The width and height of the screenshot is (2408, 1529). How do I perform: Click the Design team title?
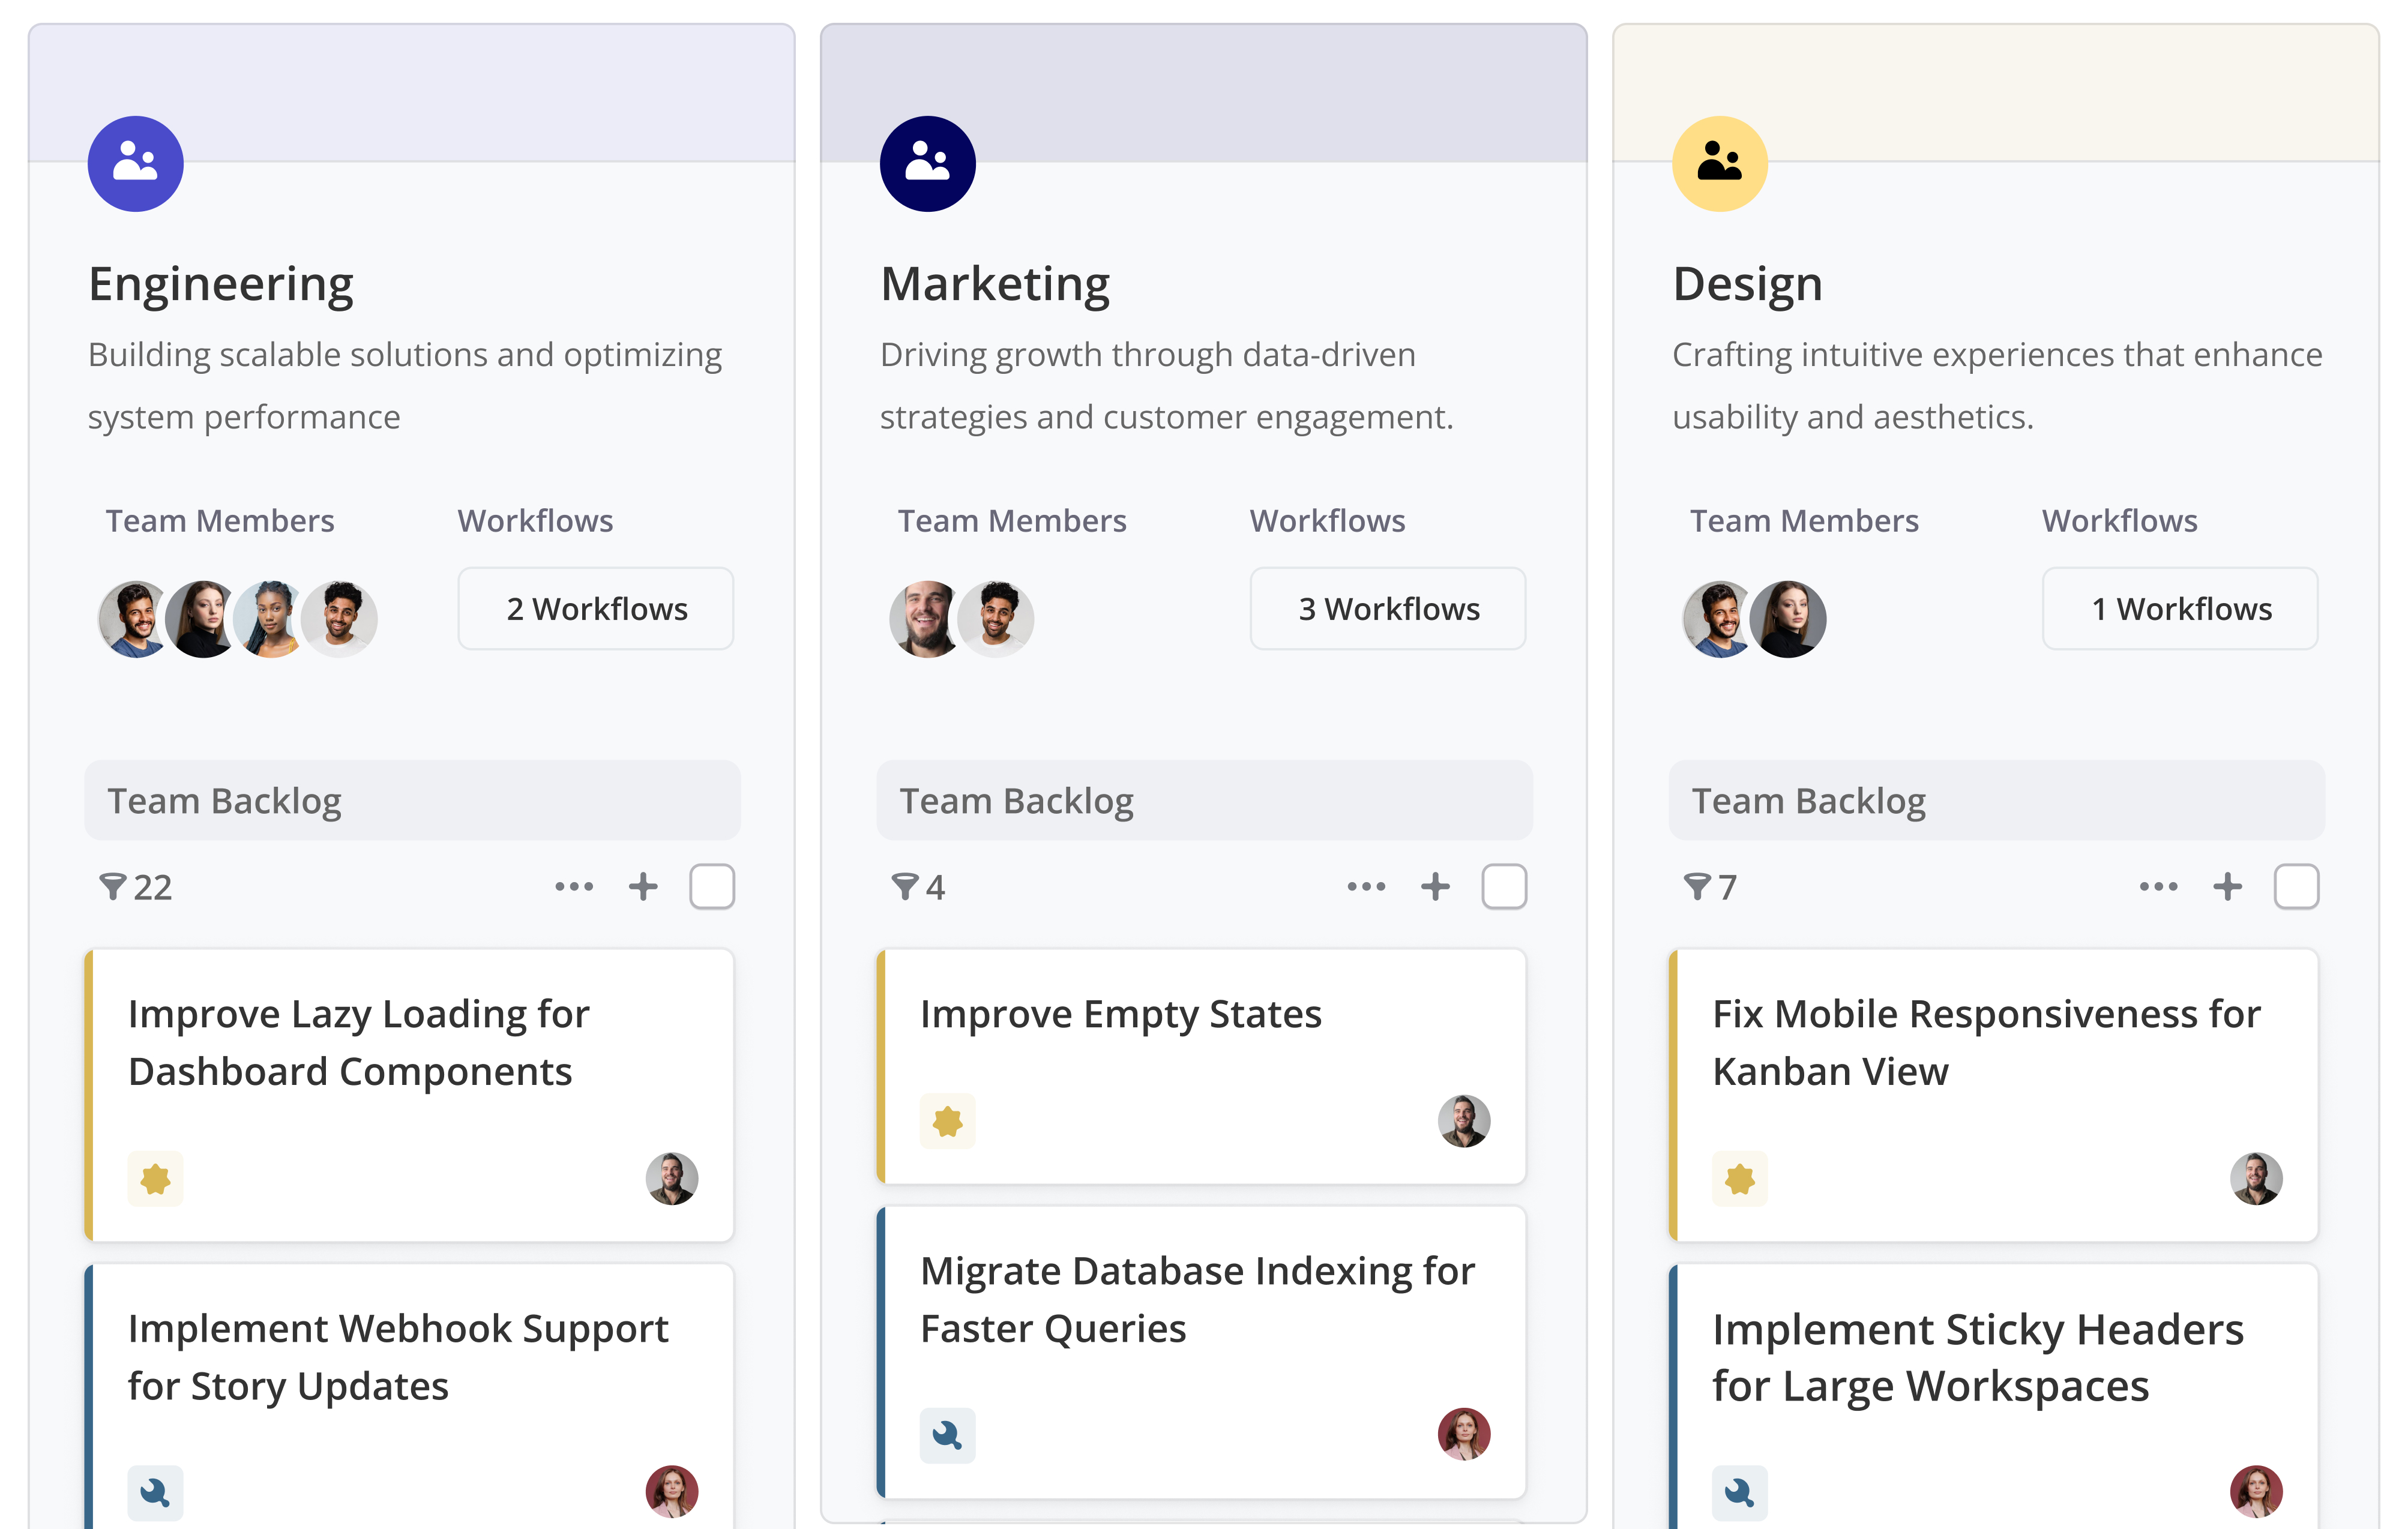pyautogui.click(x=1747, y=285)
